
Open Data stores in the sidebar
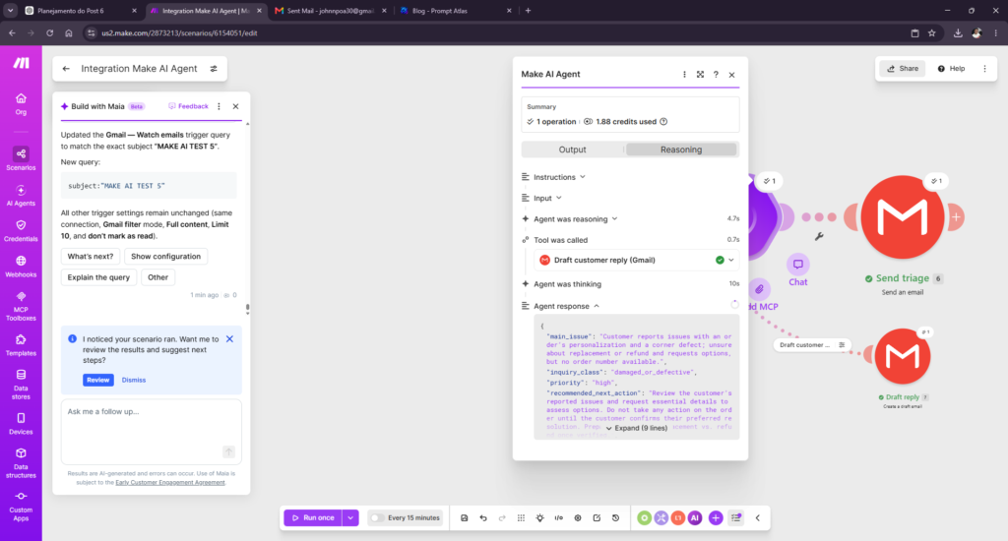pyautogui.click(x=21, y=385)
